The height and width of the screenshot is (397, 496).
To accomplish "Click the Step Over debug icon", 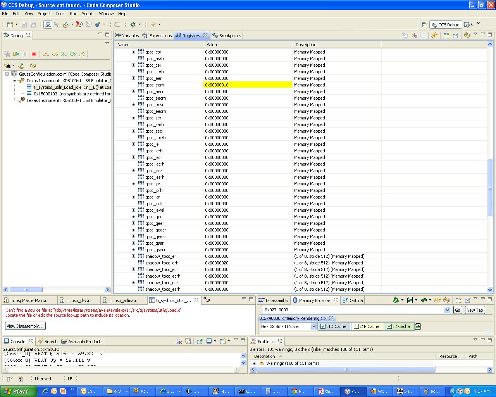I will click(55, 54).
